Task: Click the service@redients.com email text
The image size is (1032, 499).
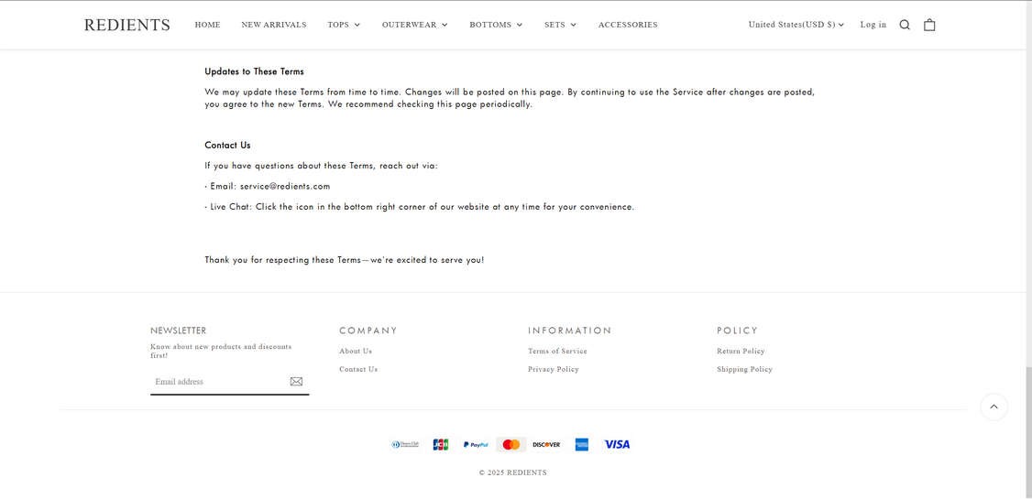Action: click(x=285, y=186)
